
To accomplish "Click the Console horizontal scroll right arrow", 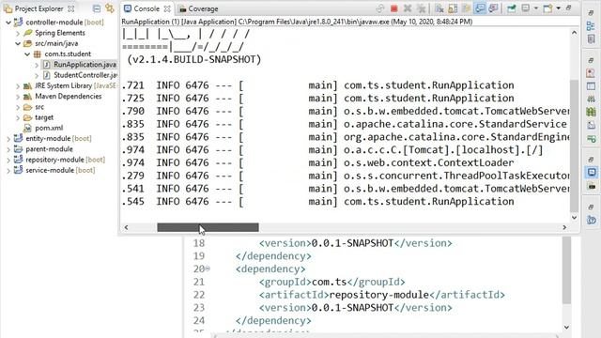I will pos(564,227).
